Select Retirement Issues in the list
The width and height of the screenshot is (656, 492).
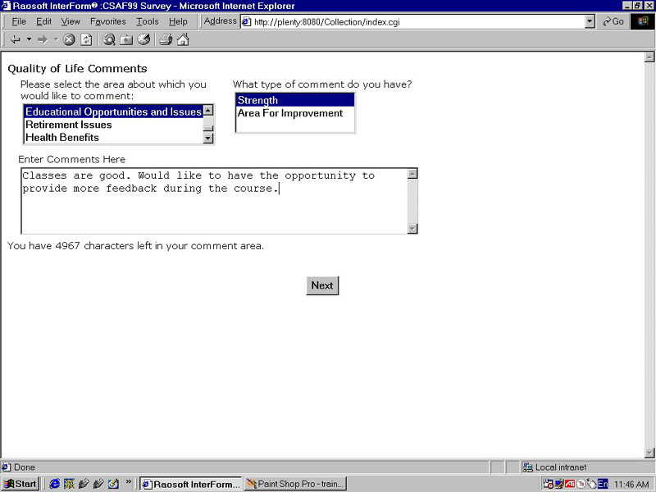point(113,125)
